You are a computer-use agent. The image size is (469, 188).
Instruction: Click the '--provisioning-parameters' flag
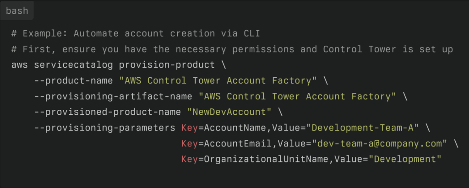point(105,128)
